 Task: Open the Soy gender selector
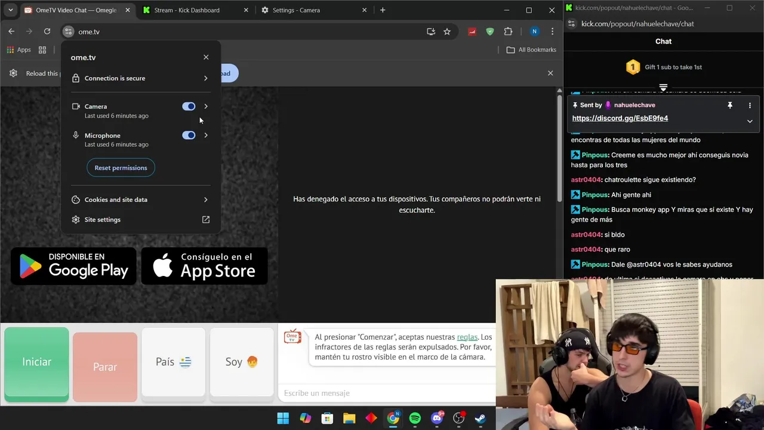click(242, 362)
